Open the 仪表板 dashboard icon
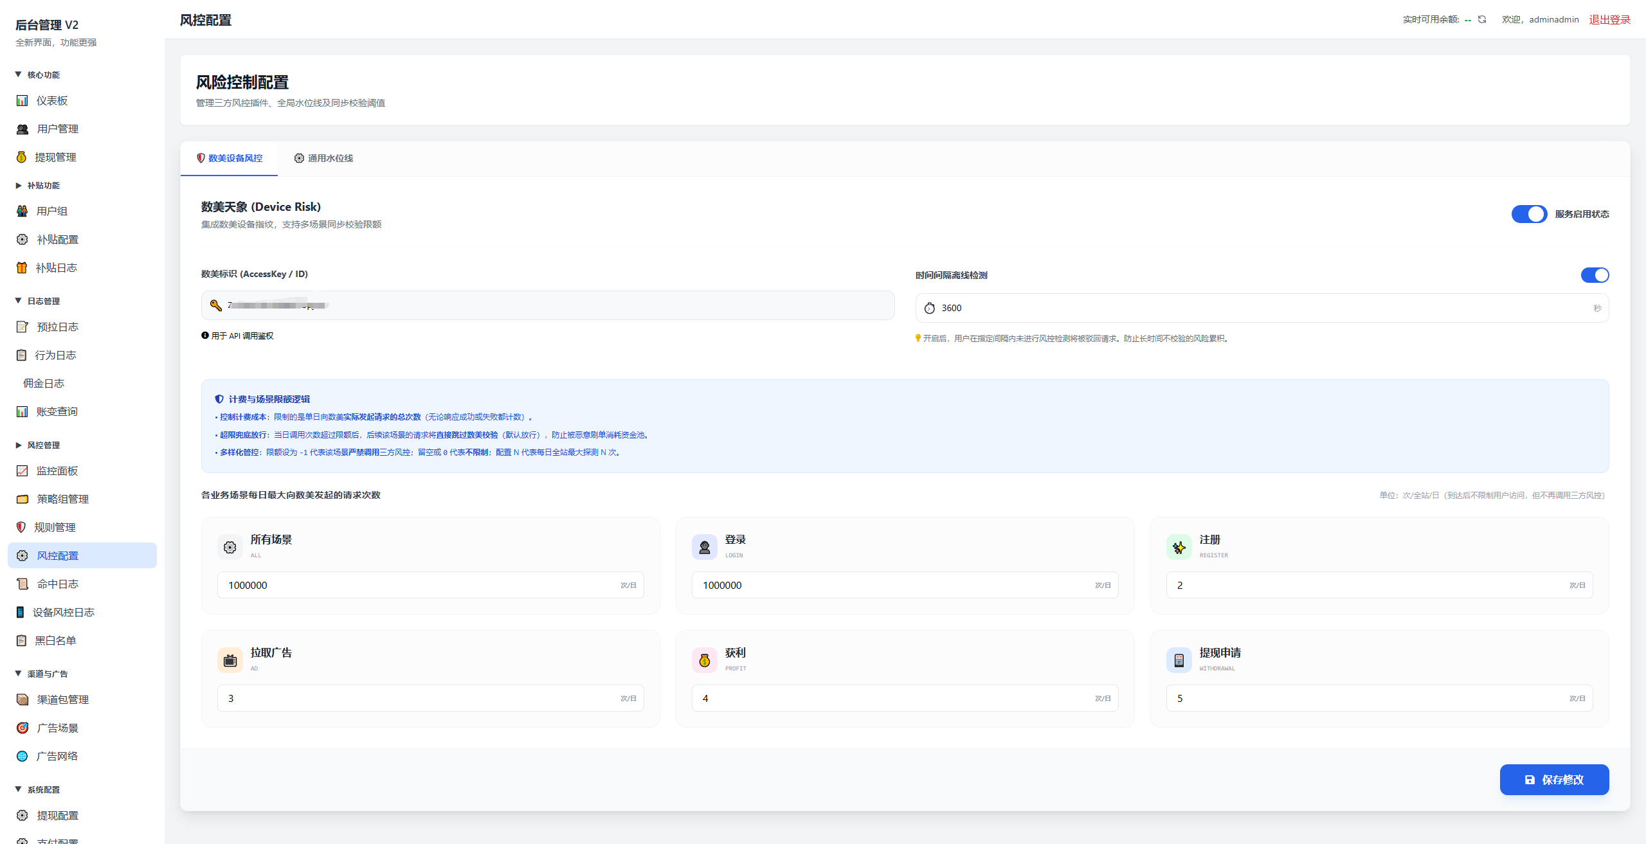Image resolution: width=1646 pixels, height=844 pixels. (x=23, y=101)
